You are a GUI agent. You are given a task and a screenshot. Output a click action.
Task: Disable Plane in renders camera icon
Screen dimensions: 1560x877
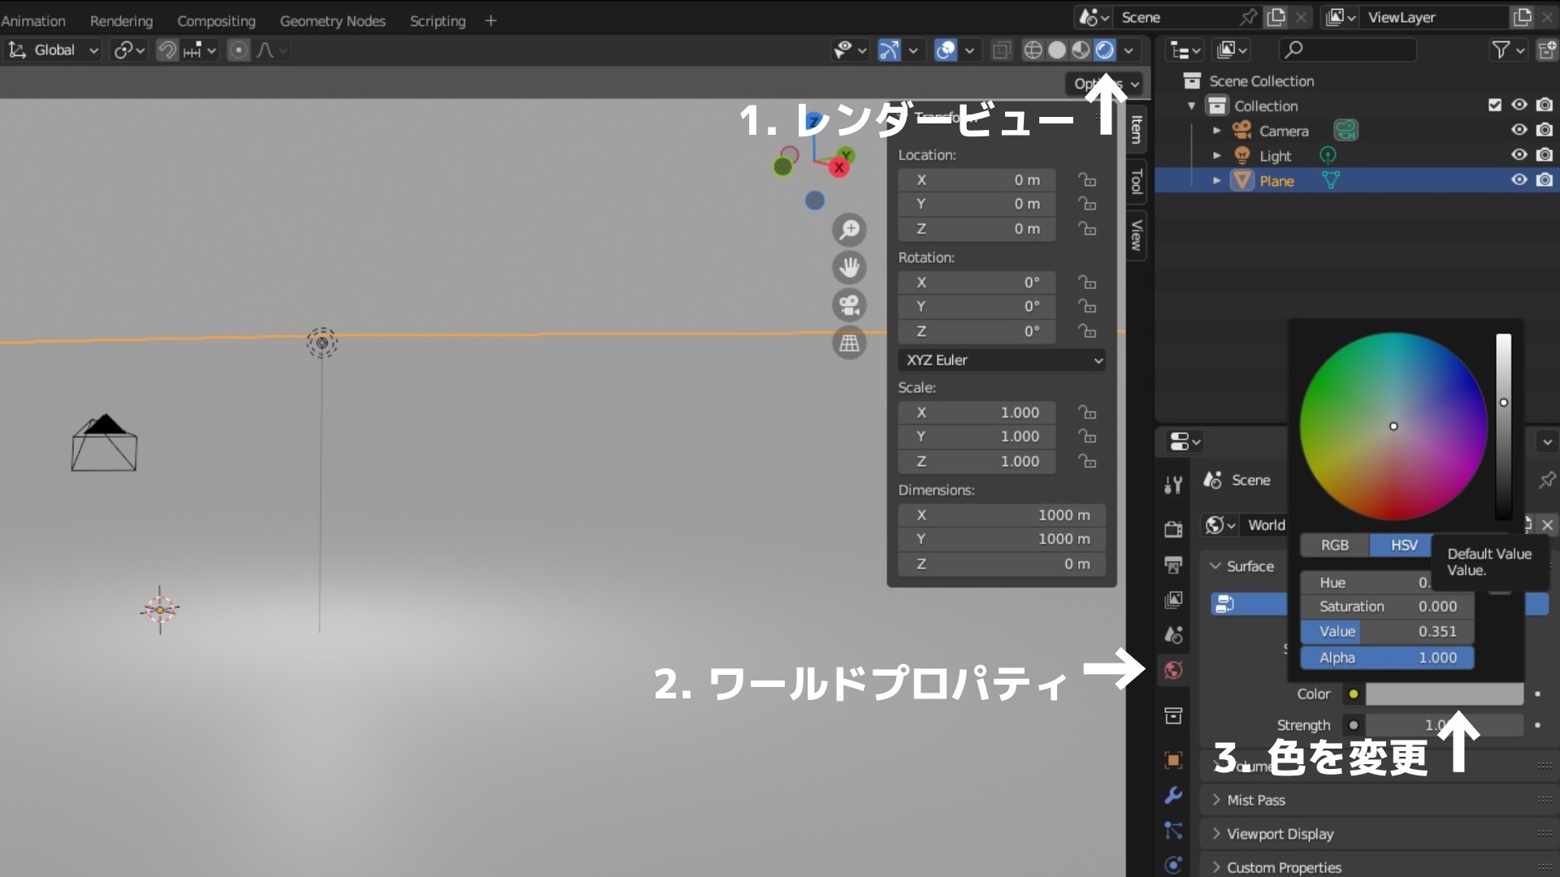click(1545, 180)
